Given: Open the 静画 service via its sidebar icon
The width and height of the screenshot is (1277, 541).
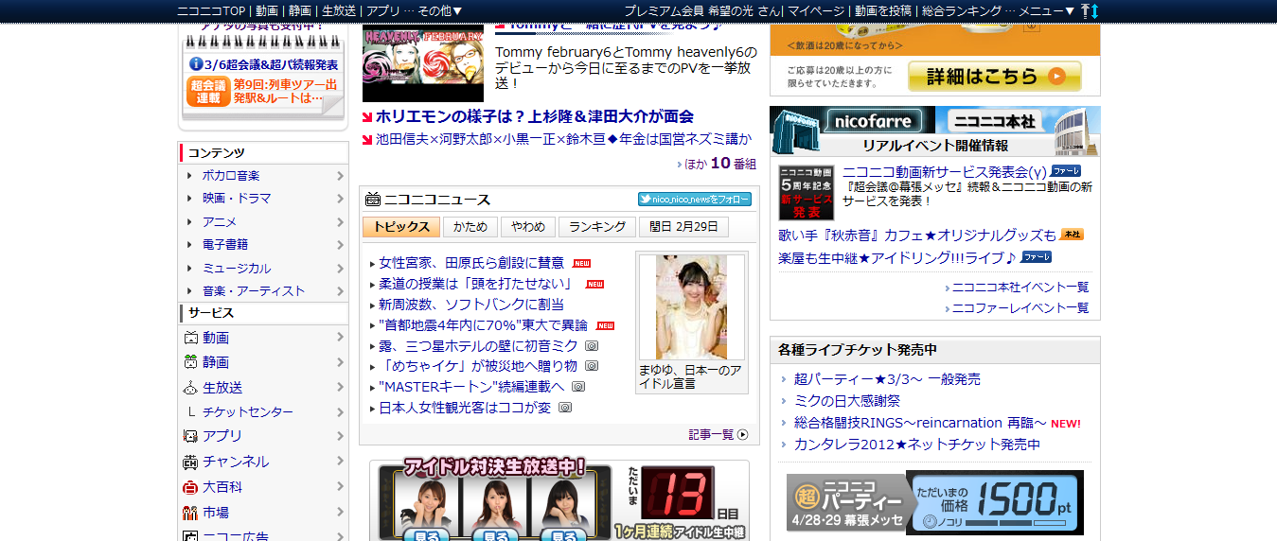Looking at the screenshot, I should (190, 362).
